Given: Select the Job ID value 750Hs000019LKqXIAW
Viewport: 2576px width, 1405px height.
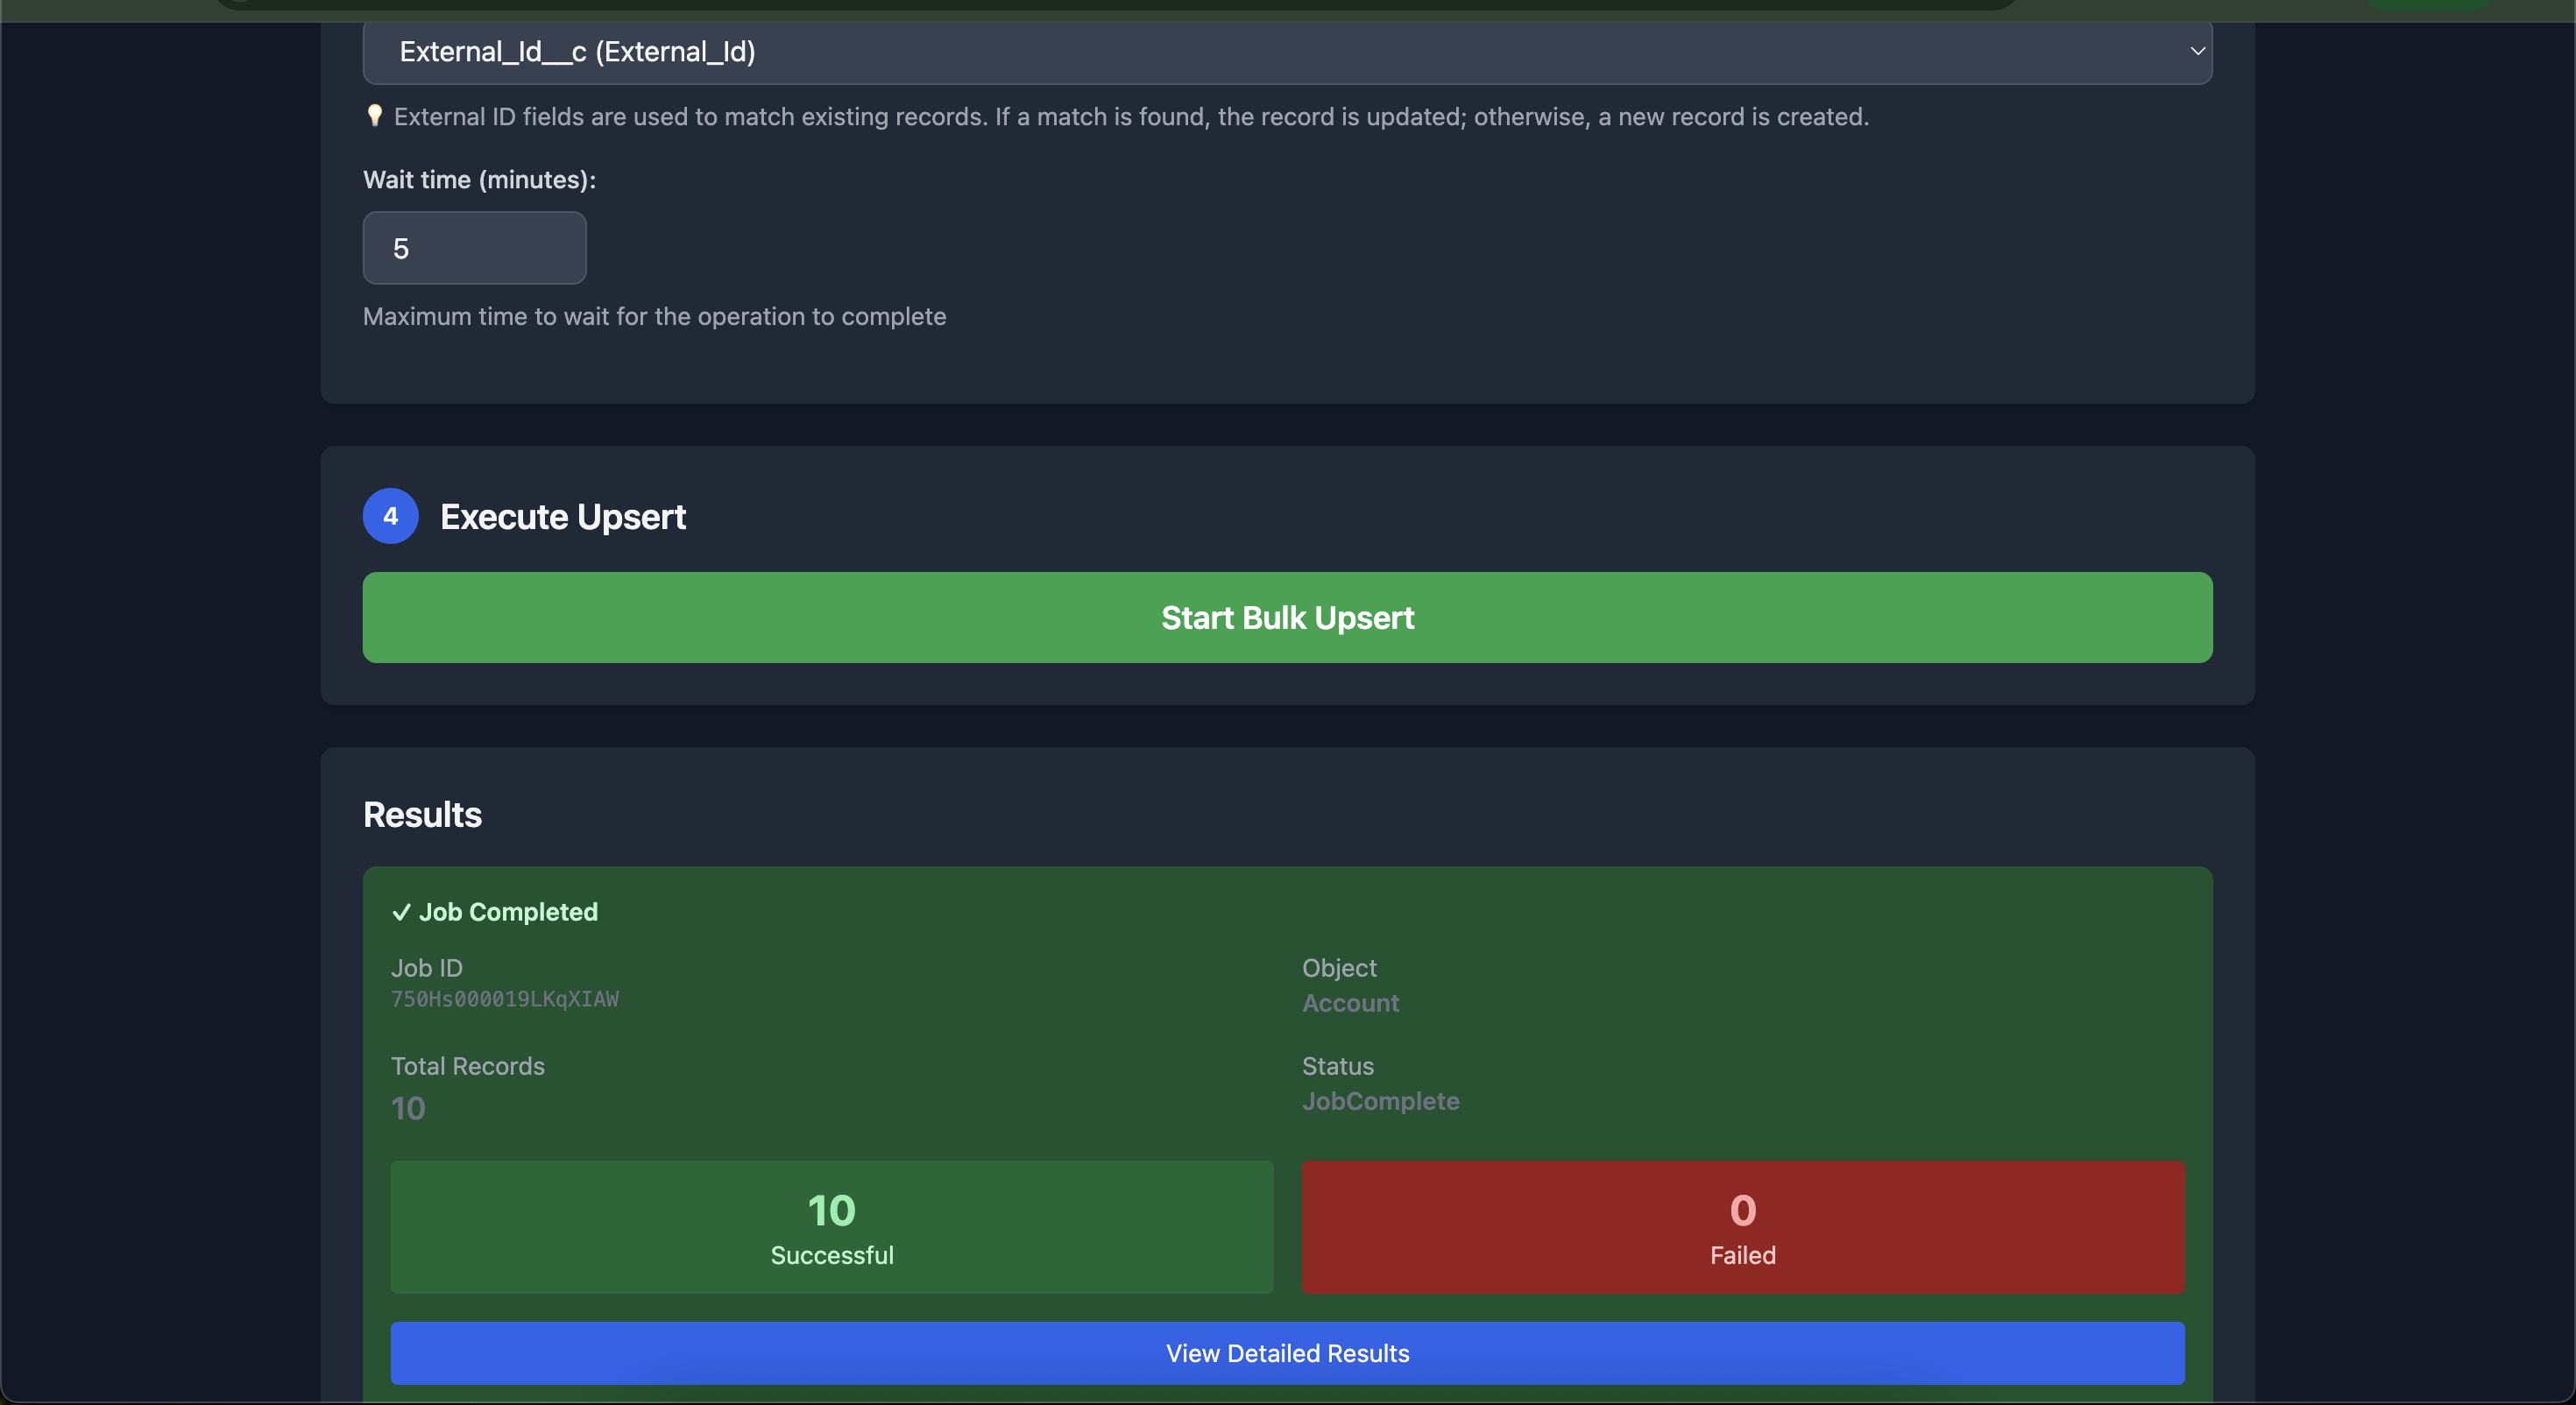Looking at the screenshot, I should (x=505, y=999).
